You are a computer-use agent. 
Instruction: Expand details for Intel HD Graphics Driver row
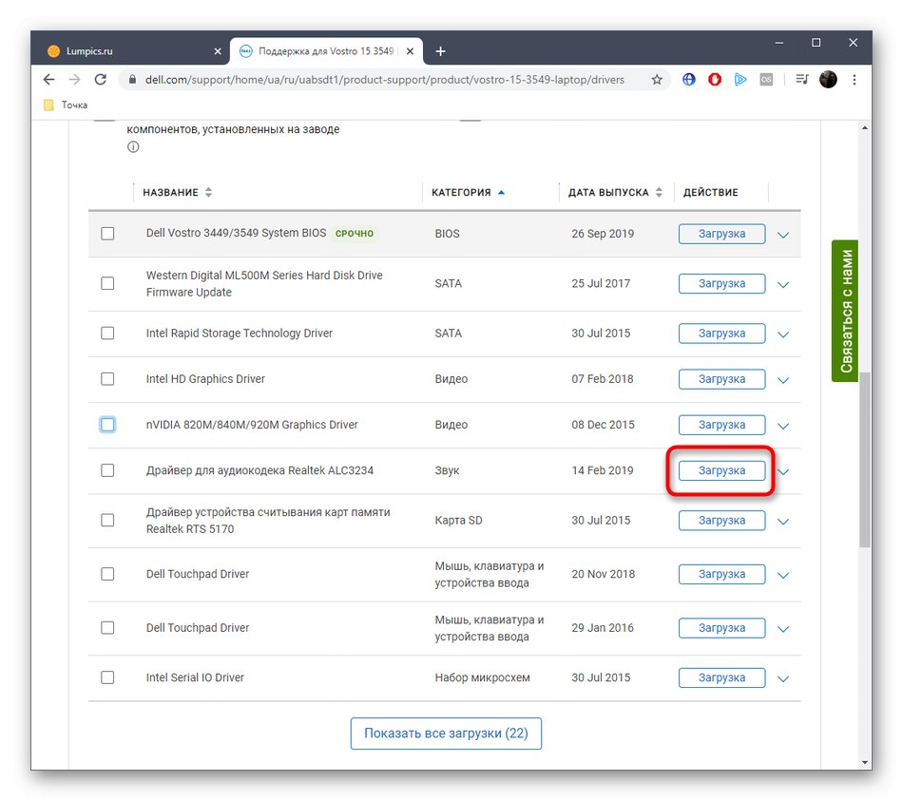pyautogui.click(x=783, y=380)
